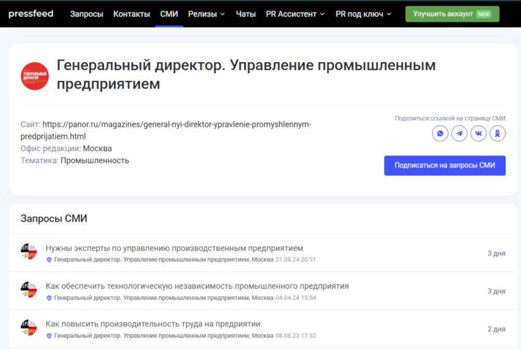
Task: Click the Москва office location text
Action: point(97,148)
